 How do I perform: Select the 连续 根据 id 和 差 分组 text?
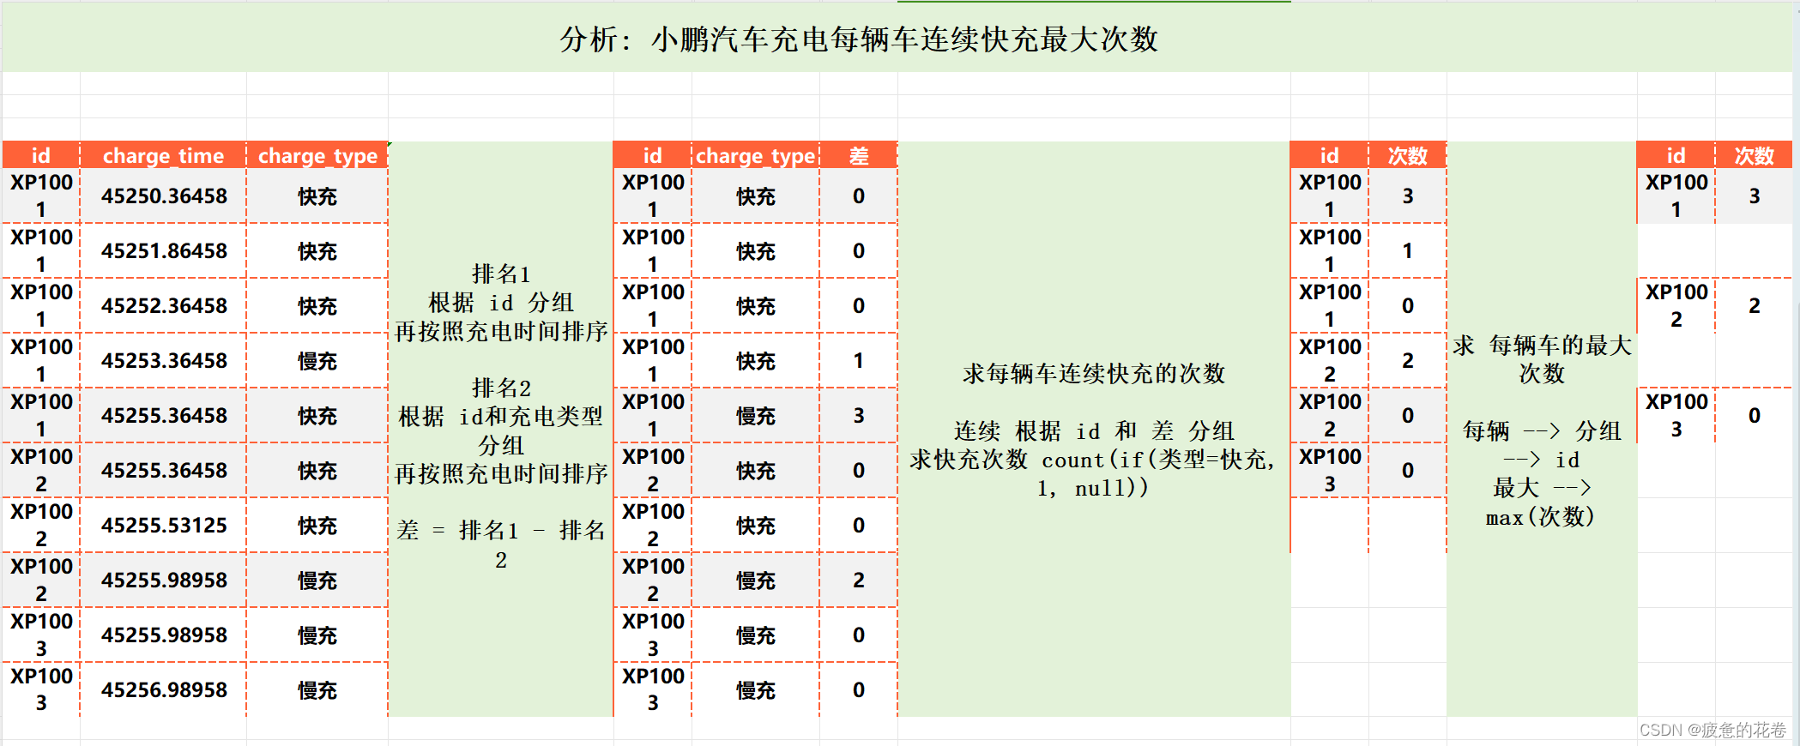(x=1094, y=430)
